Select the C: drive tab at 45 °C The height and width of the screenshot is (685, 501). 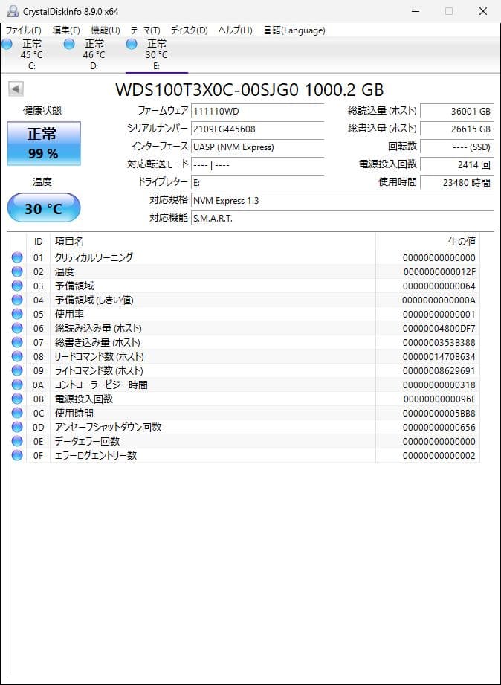coord(31,54)
